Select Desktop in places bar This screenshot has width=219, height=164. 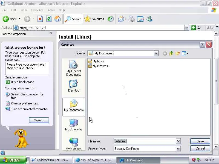tap(74, 86)
